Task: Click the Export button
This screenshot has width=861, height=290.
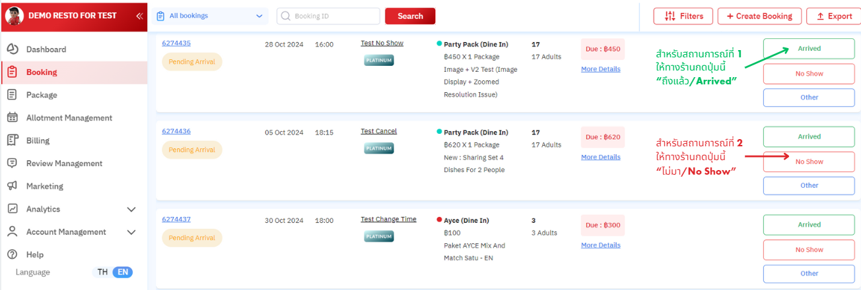Action: 833,16
